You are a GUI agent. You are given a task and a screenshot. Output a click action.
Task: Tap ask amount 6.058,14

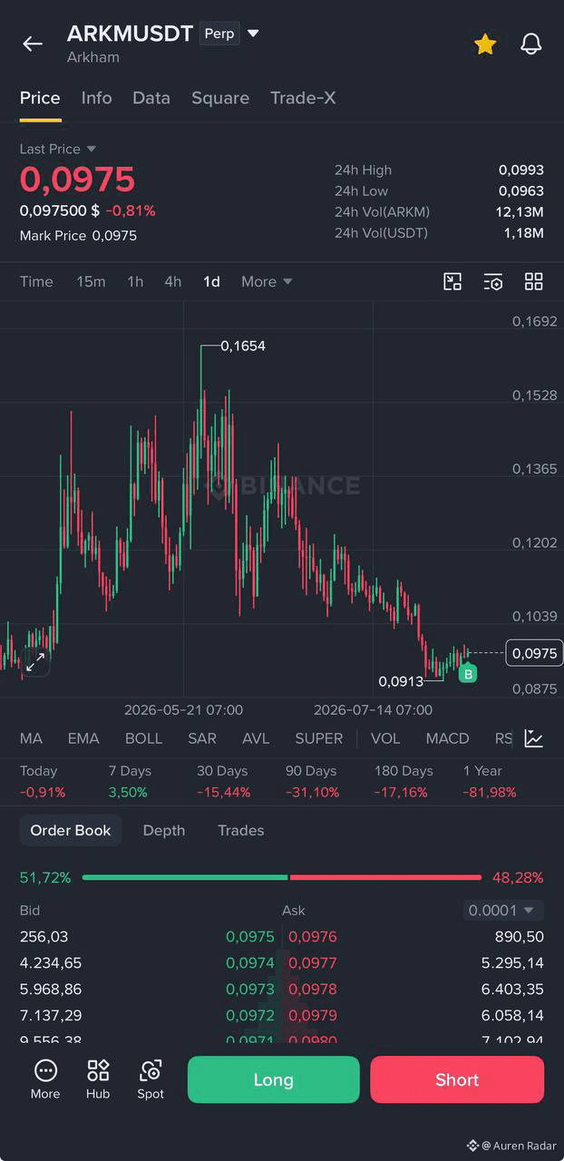[x=513, y=1016]
